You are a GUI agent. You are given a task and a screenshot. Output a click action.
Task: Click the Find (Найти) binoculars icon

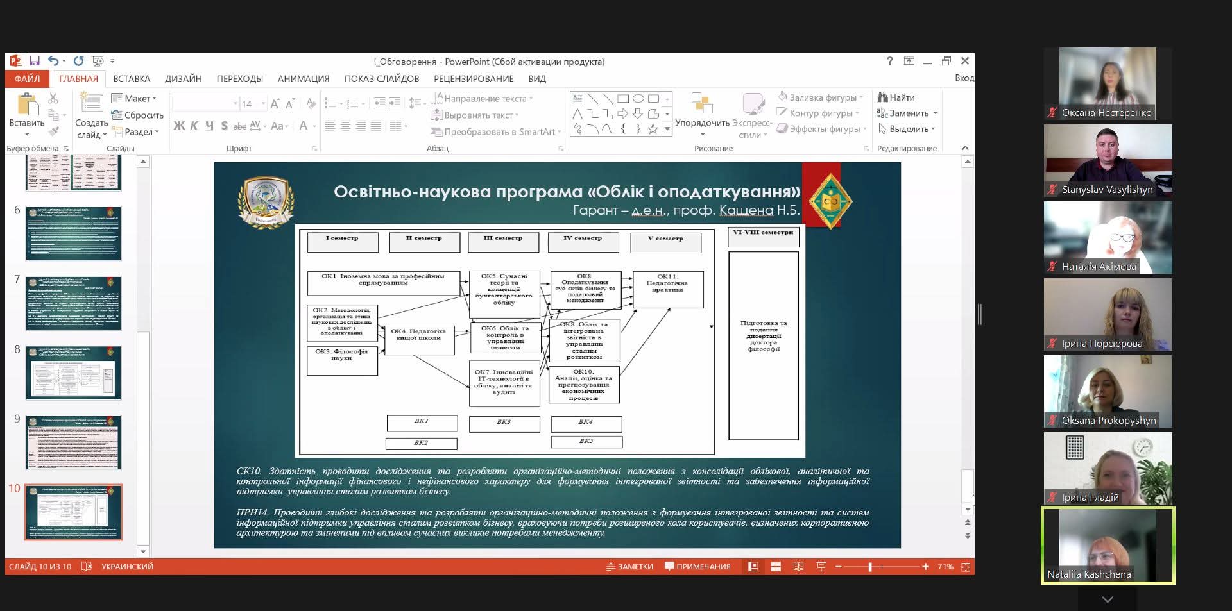coord(882,97)
